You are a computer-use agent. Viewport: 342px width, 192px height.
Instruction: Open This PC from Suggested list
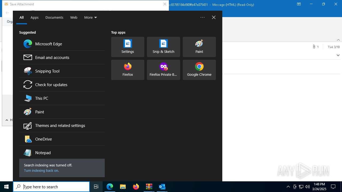62,98
